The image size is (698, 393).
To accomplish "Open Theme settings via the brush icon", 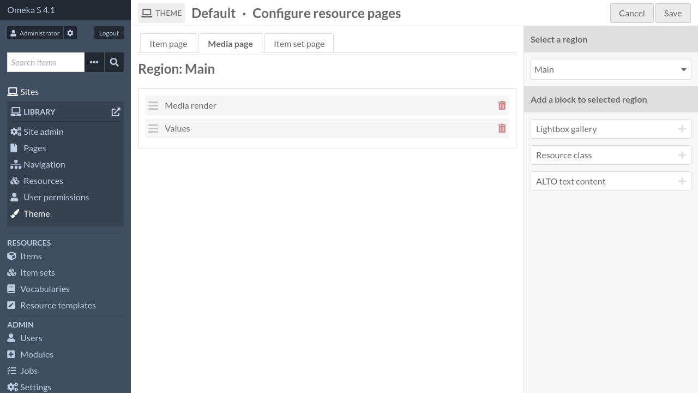I will 15,213.
